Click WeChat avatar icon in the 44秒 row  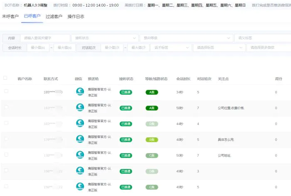79,124
